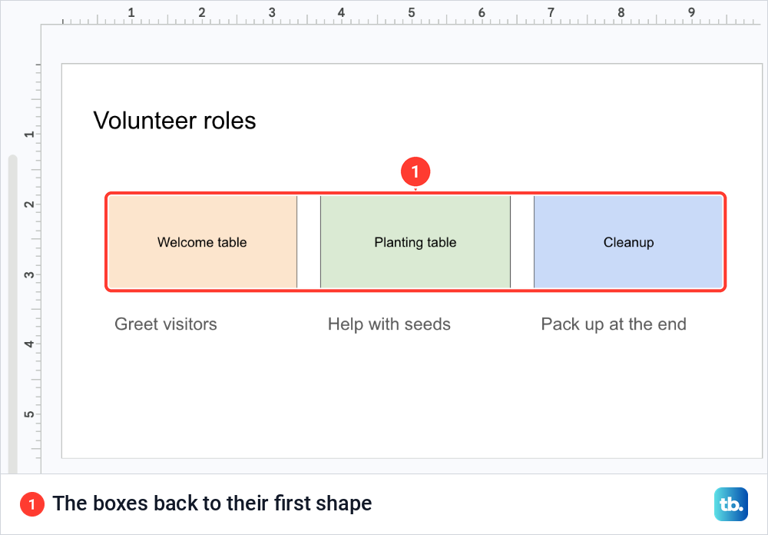Select the Welcome table box
Screen dimensions: 768x535
(x=202, y=242)
